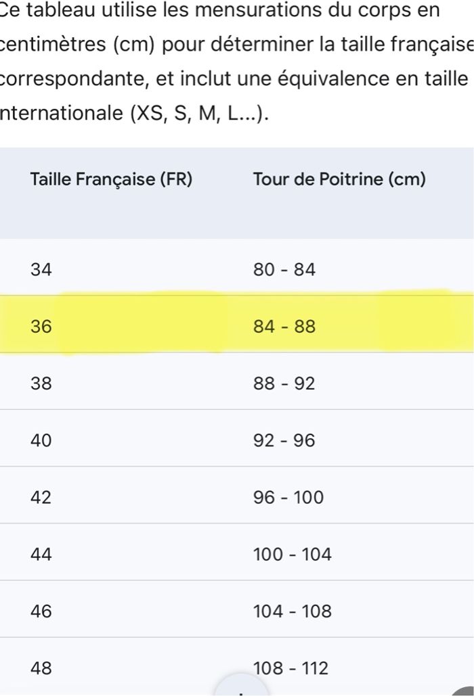Click the 'Taille Française (FR)' column header
The image size is (474, 696).
(x=111, y=180)
